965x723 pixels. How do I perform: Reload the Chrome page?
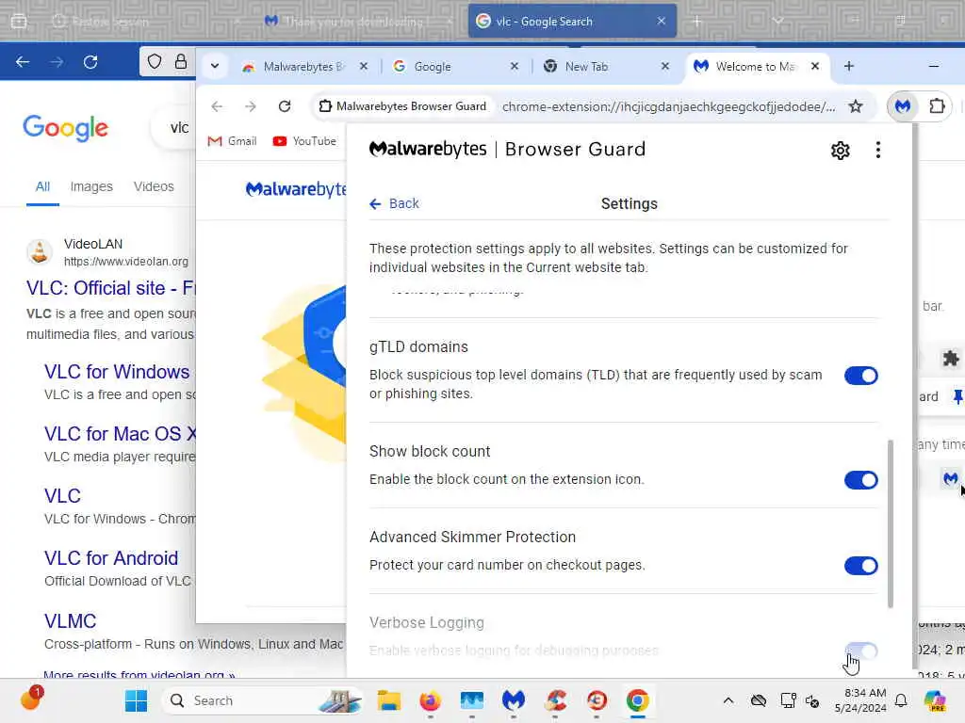pyautogui.click(x=285, y=106)
